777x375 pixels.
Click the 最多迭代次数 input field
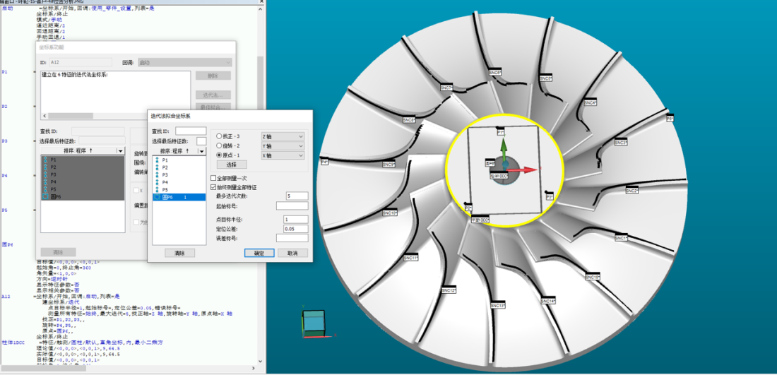pyautogui.click(x=292, y=196)
